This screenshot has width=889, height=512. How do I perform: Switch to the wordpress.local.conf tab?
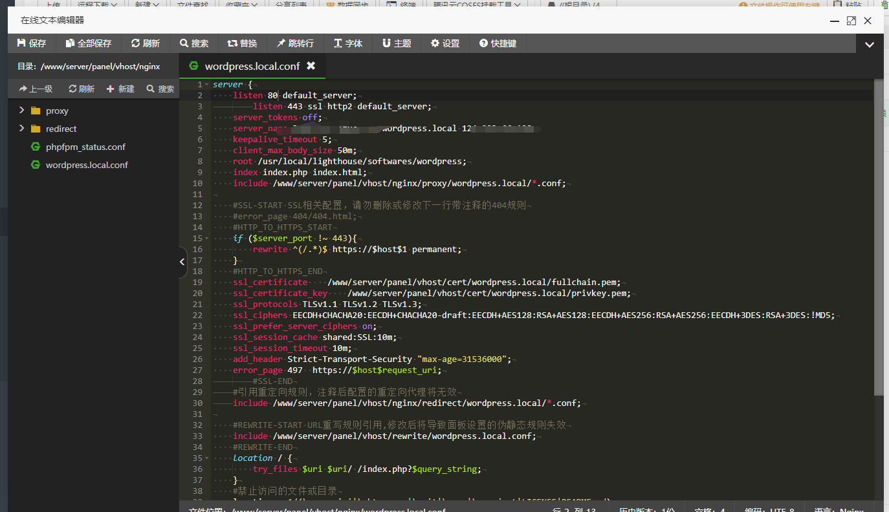click(252, 66)
